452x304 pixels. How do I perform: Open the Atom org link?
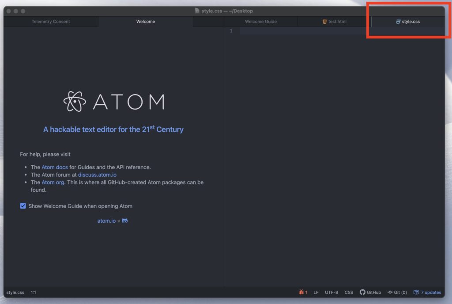point(53,182)
